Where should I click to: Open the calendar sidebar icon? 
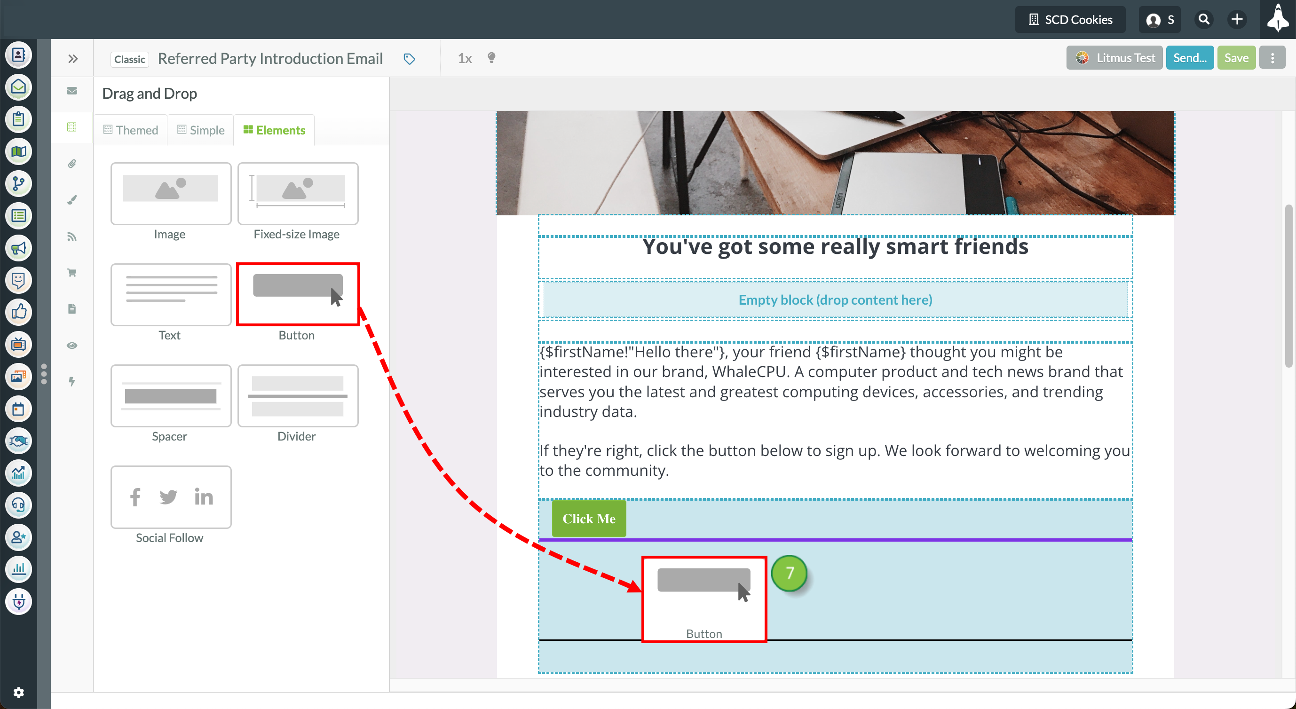click(19, 409)
